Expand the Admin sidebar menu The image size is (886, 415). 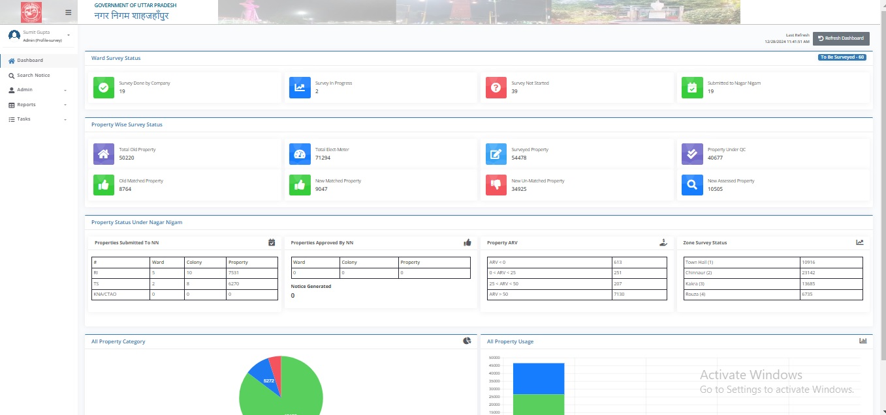coord(39,90)
